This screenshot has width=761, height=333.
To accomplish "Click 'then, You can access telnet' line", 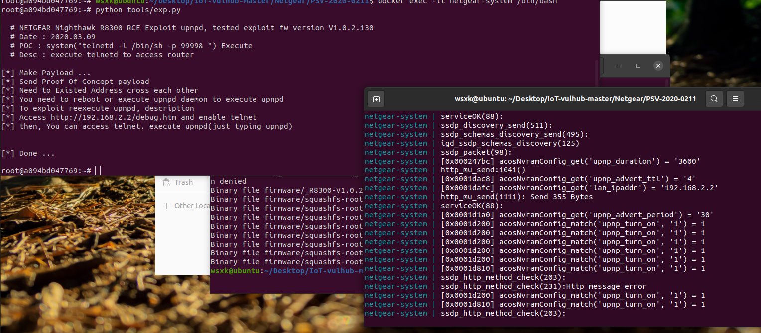I will coord(147,126).
